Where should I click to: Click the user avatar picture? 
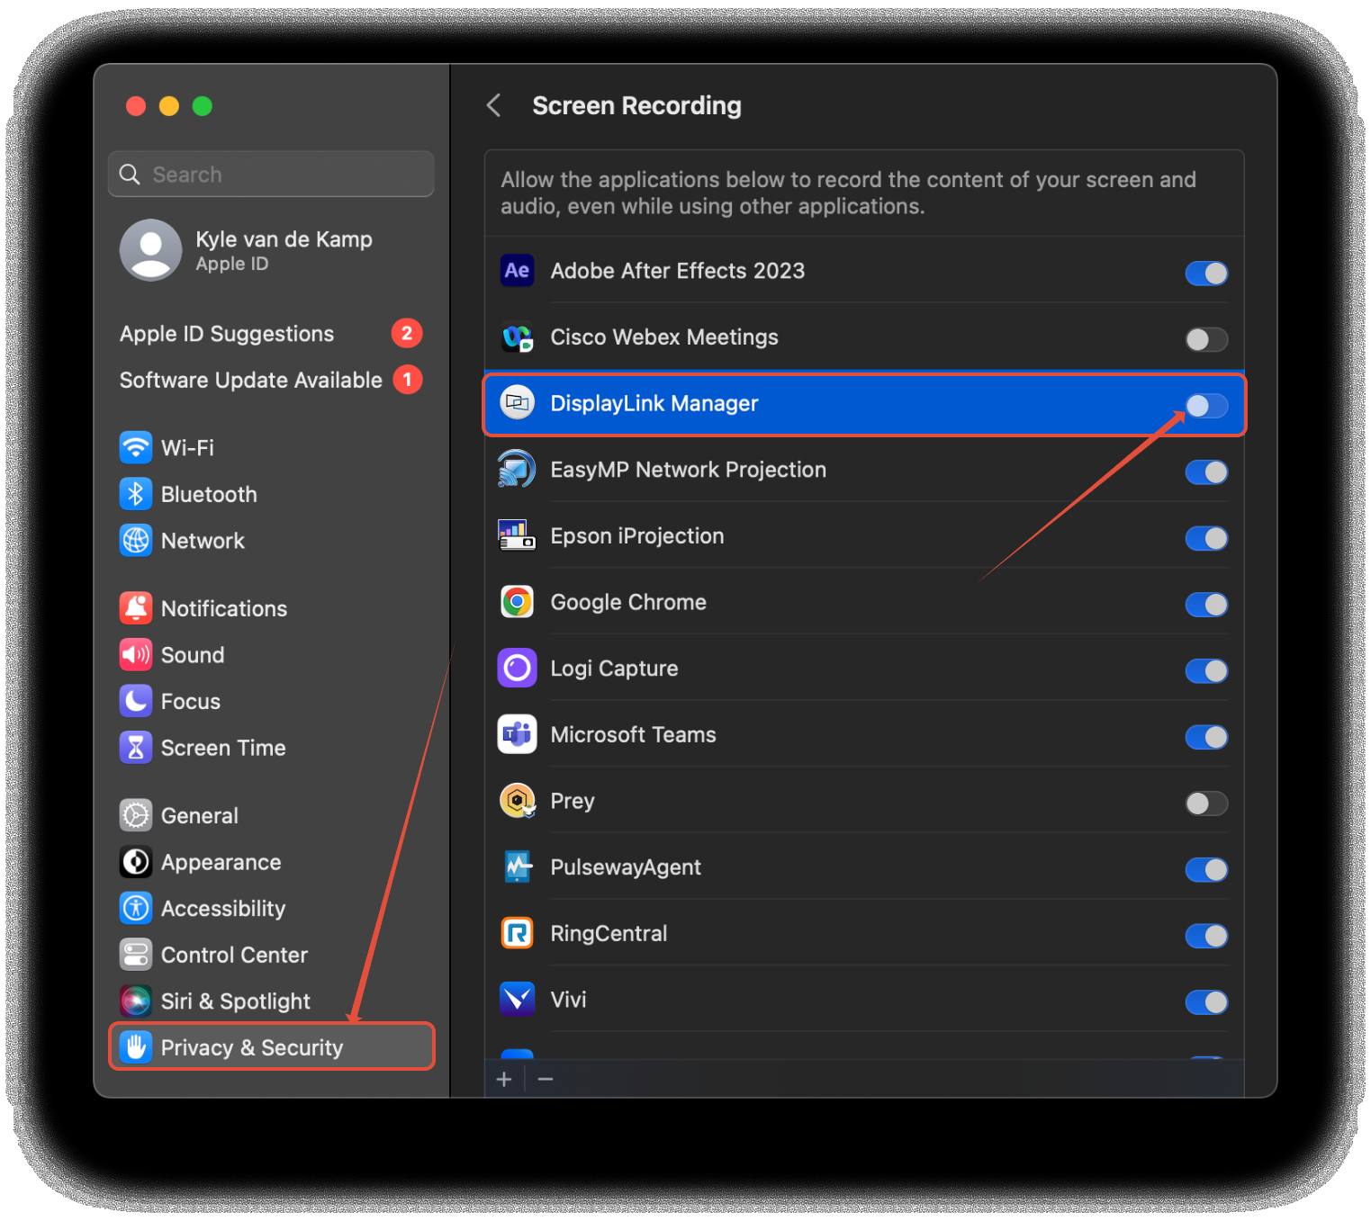click(x=150, y=250)
